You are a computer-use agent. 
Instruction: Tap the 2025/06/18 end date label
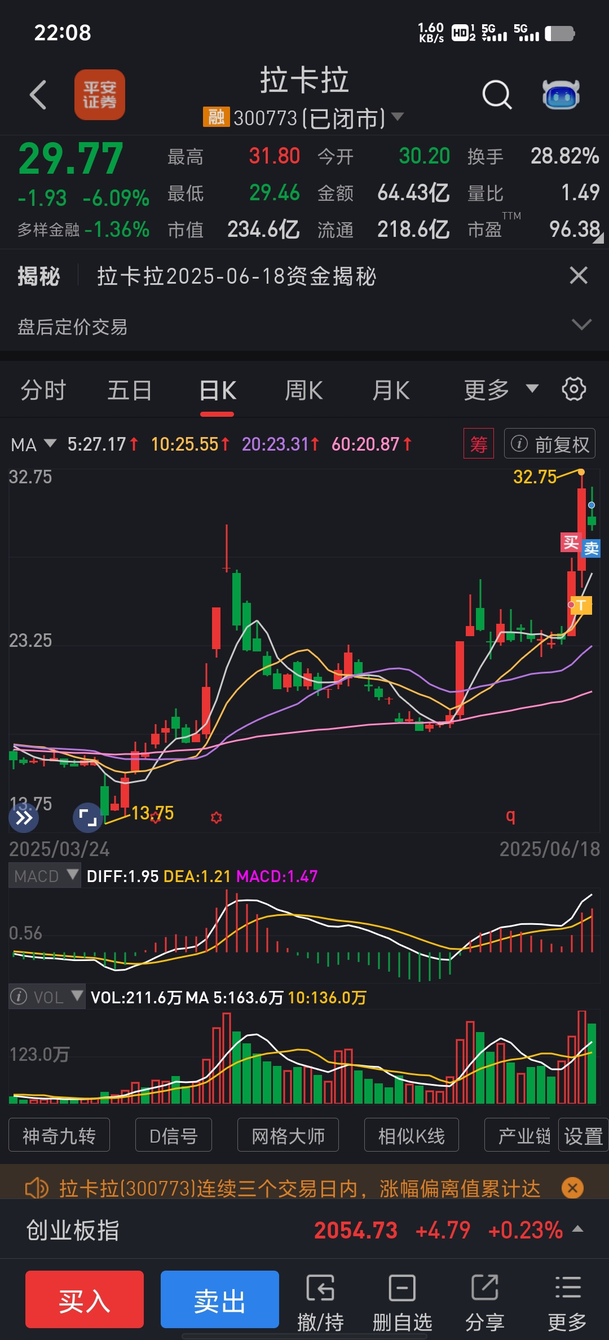coord(550,849)
